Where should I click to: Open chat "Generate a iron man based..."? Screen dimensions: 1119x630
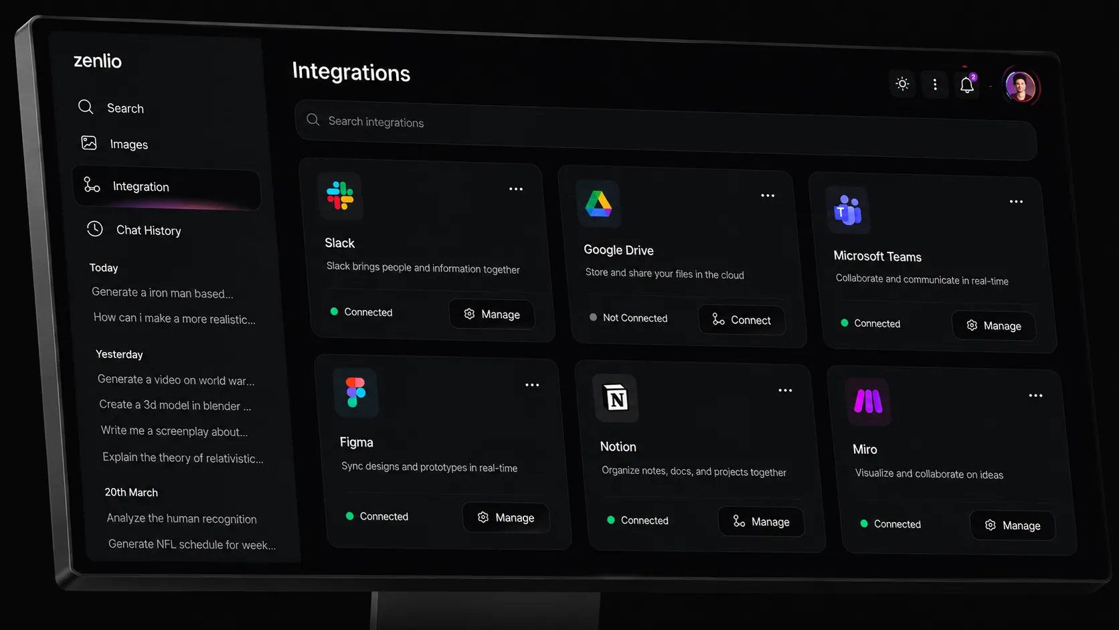tap(163, 293)
